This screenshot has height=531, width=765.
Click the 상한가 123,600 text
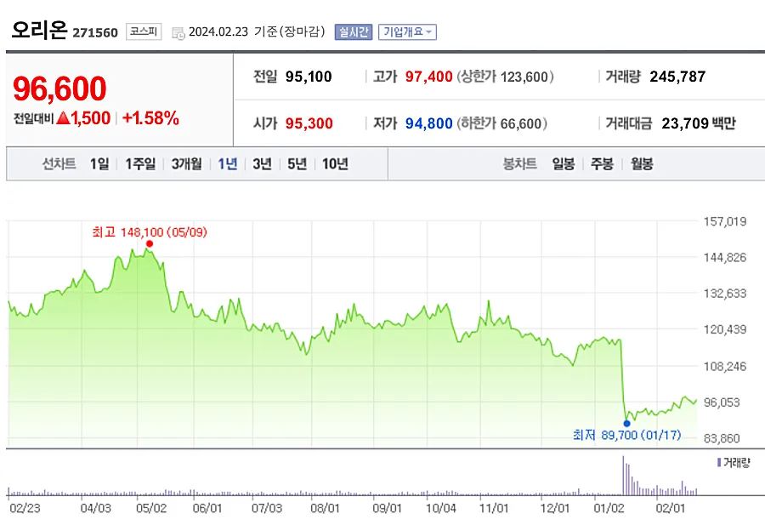(x=505, y=77)
